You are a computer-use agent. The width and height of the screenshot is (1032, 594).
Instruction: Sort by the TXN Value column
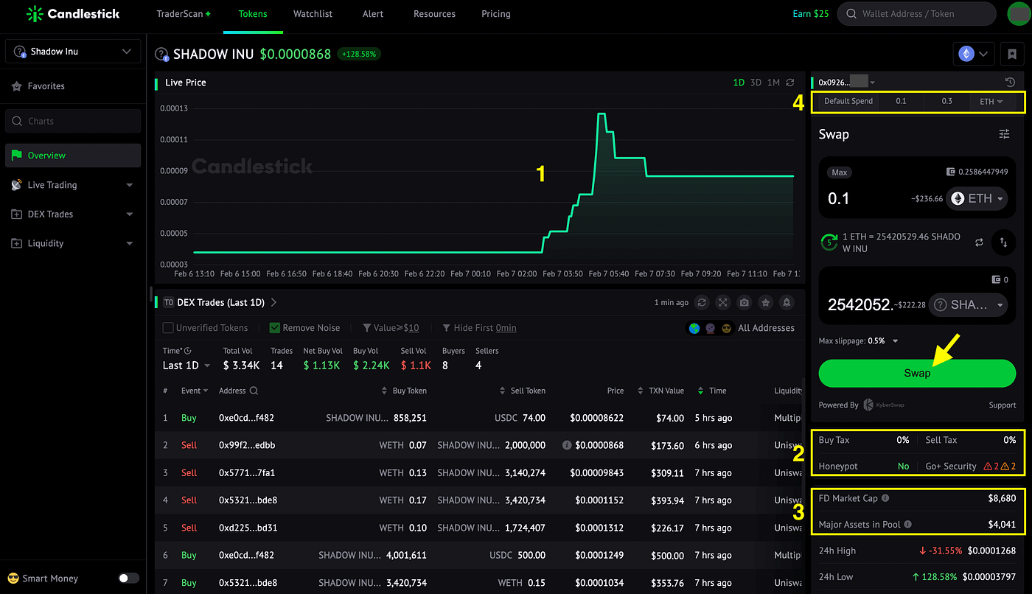click(x=662, y=391)
